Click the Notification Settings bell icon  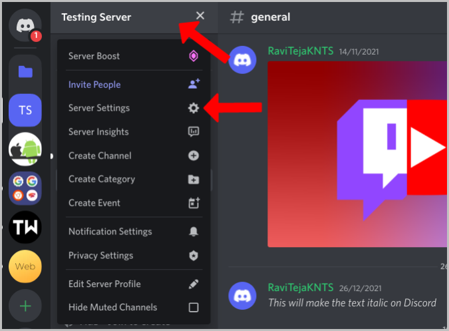tap(194, 231)
